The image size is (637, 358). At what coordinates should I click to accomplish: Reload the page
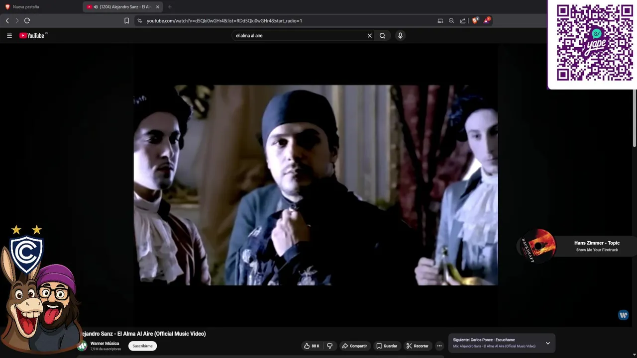coord(27,20)
